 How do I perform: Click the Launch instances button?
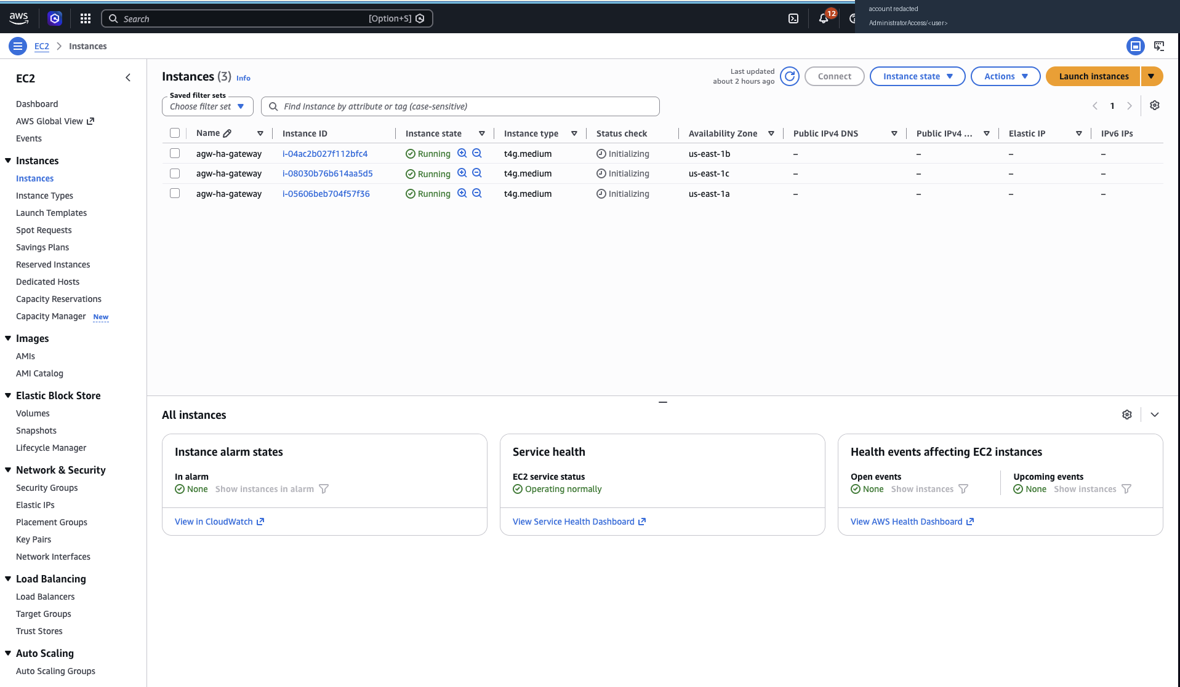pos(1093,76)
